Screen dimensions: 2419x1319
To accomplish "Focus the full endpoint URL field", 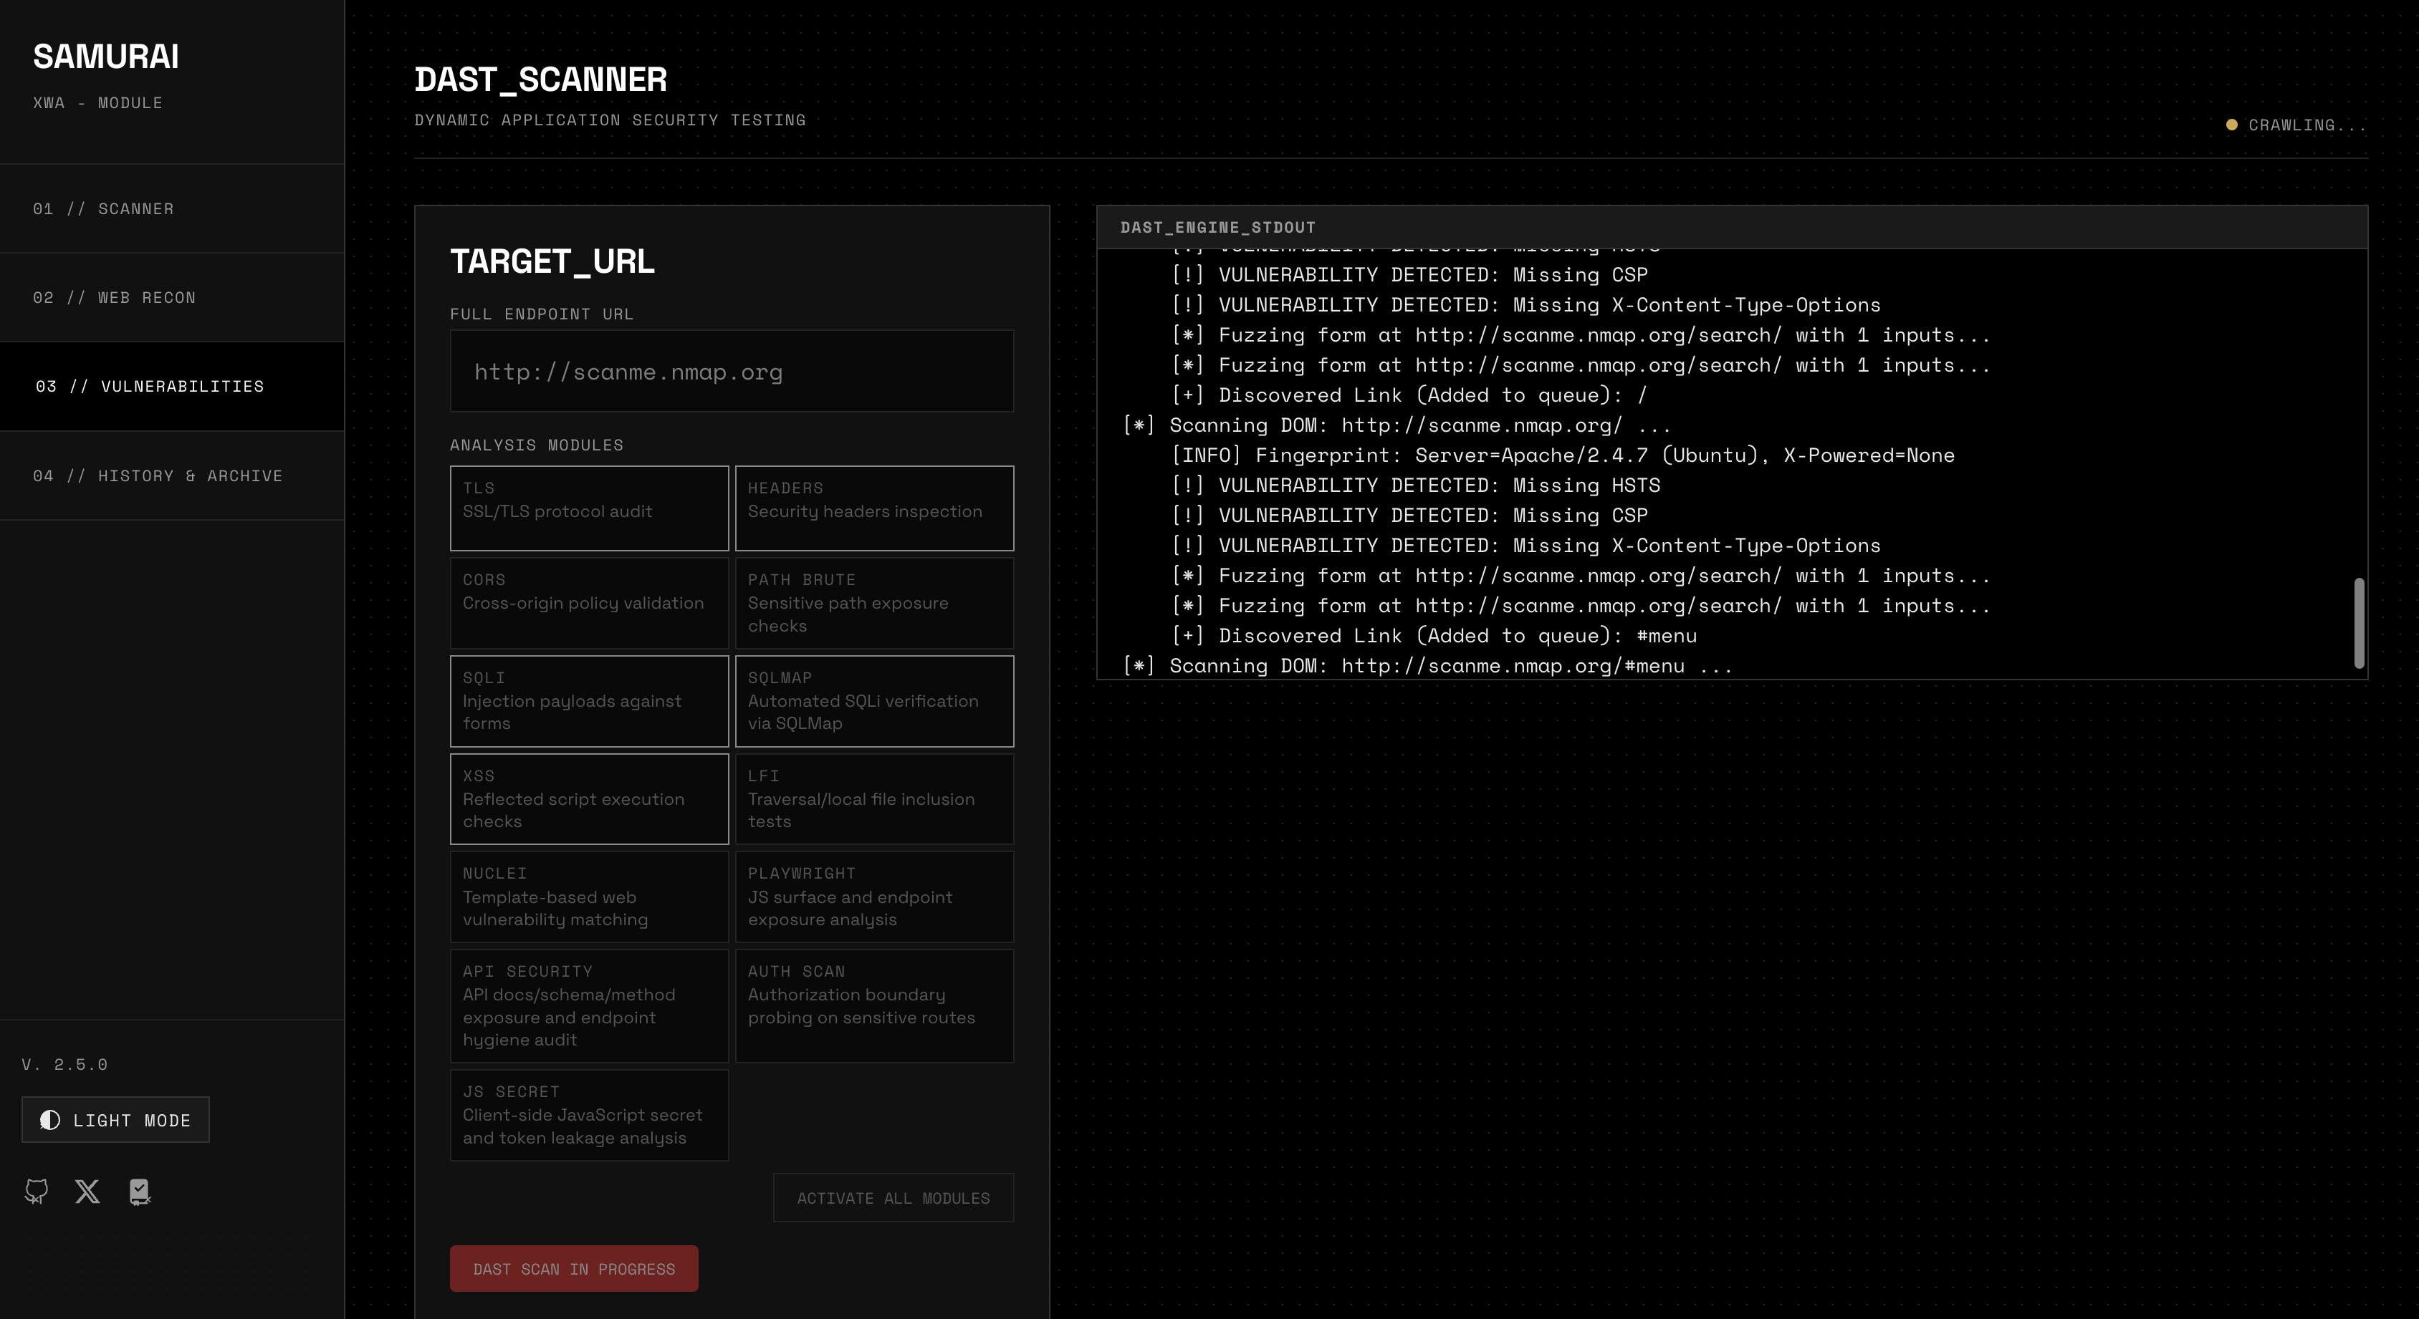I will pyautogui.click(x=732, y=372).
